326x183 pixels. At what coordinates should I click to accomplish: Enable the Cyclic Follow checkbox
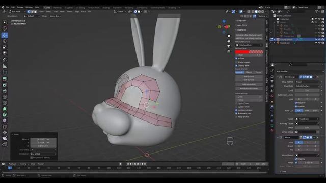point(236,107)
